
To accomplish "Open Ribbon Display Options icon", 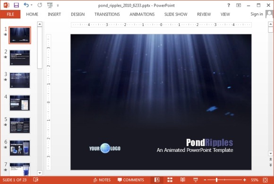I will [239, 5].
